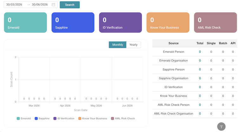
Task: Open the Emerald summary card
Action: pos(25,22)
